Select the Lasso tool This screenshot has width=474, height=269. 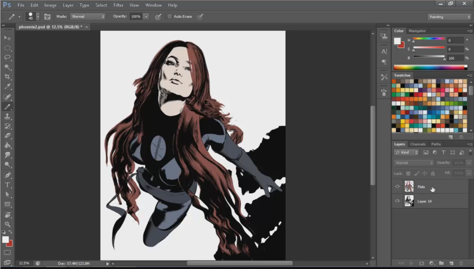tap(8, 57)
